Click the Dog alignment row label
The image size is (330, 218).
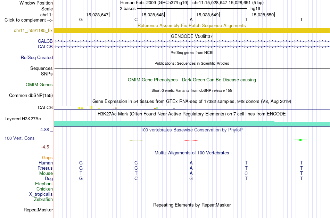point(49,179)
